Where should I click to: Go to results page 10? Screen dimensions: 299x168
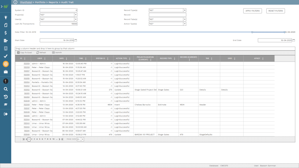click(53, 139)
